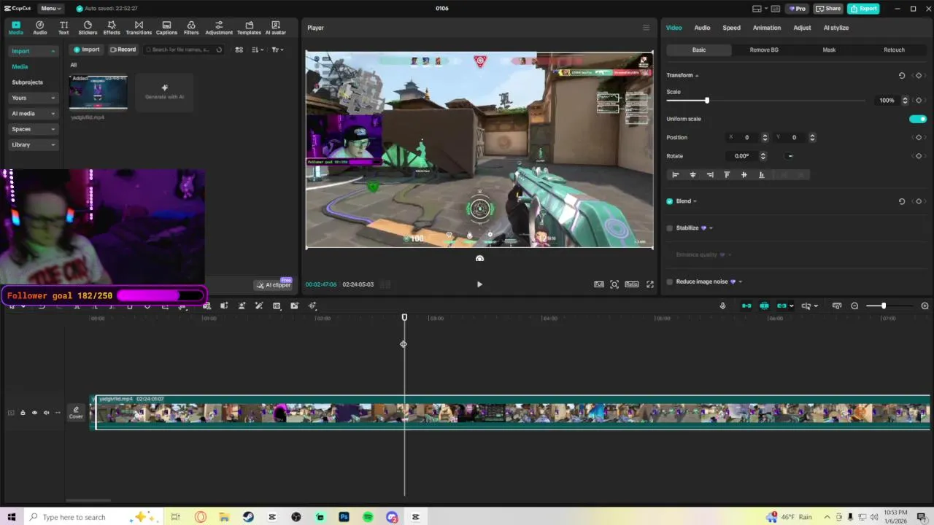
Task: Align clip to bottom edge
Action: (x=761, y=174)
